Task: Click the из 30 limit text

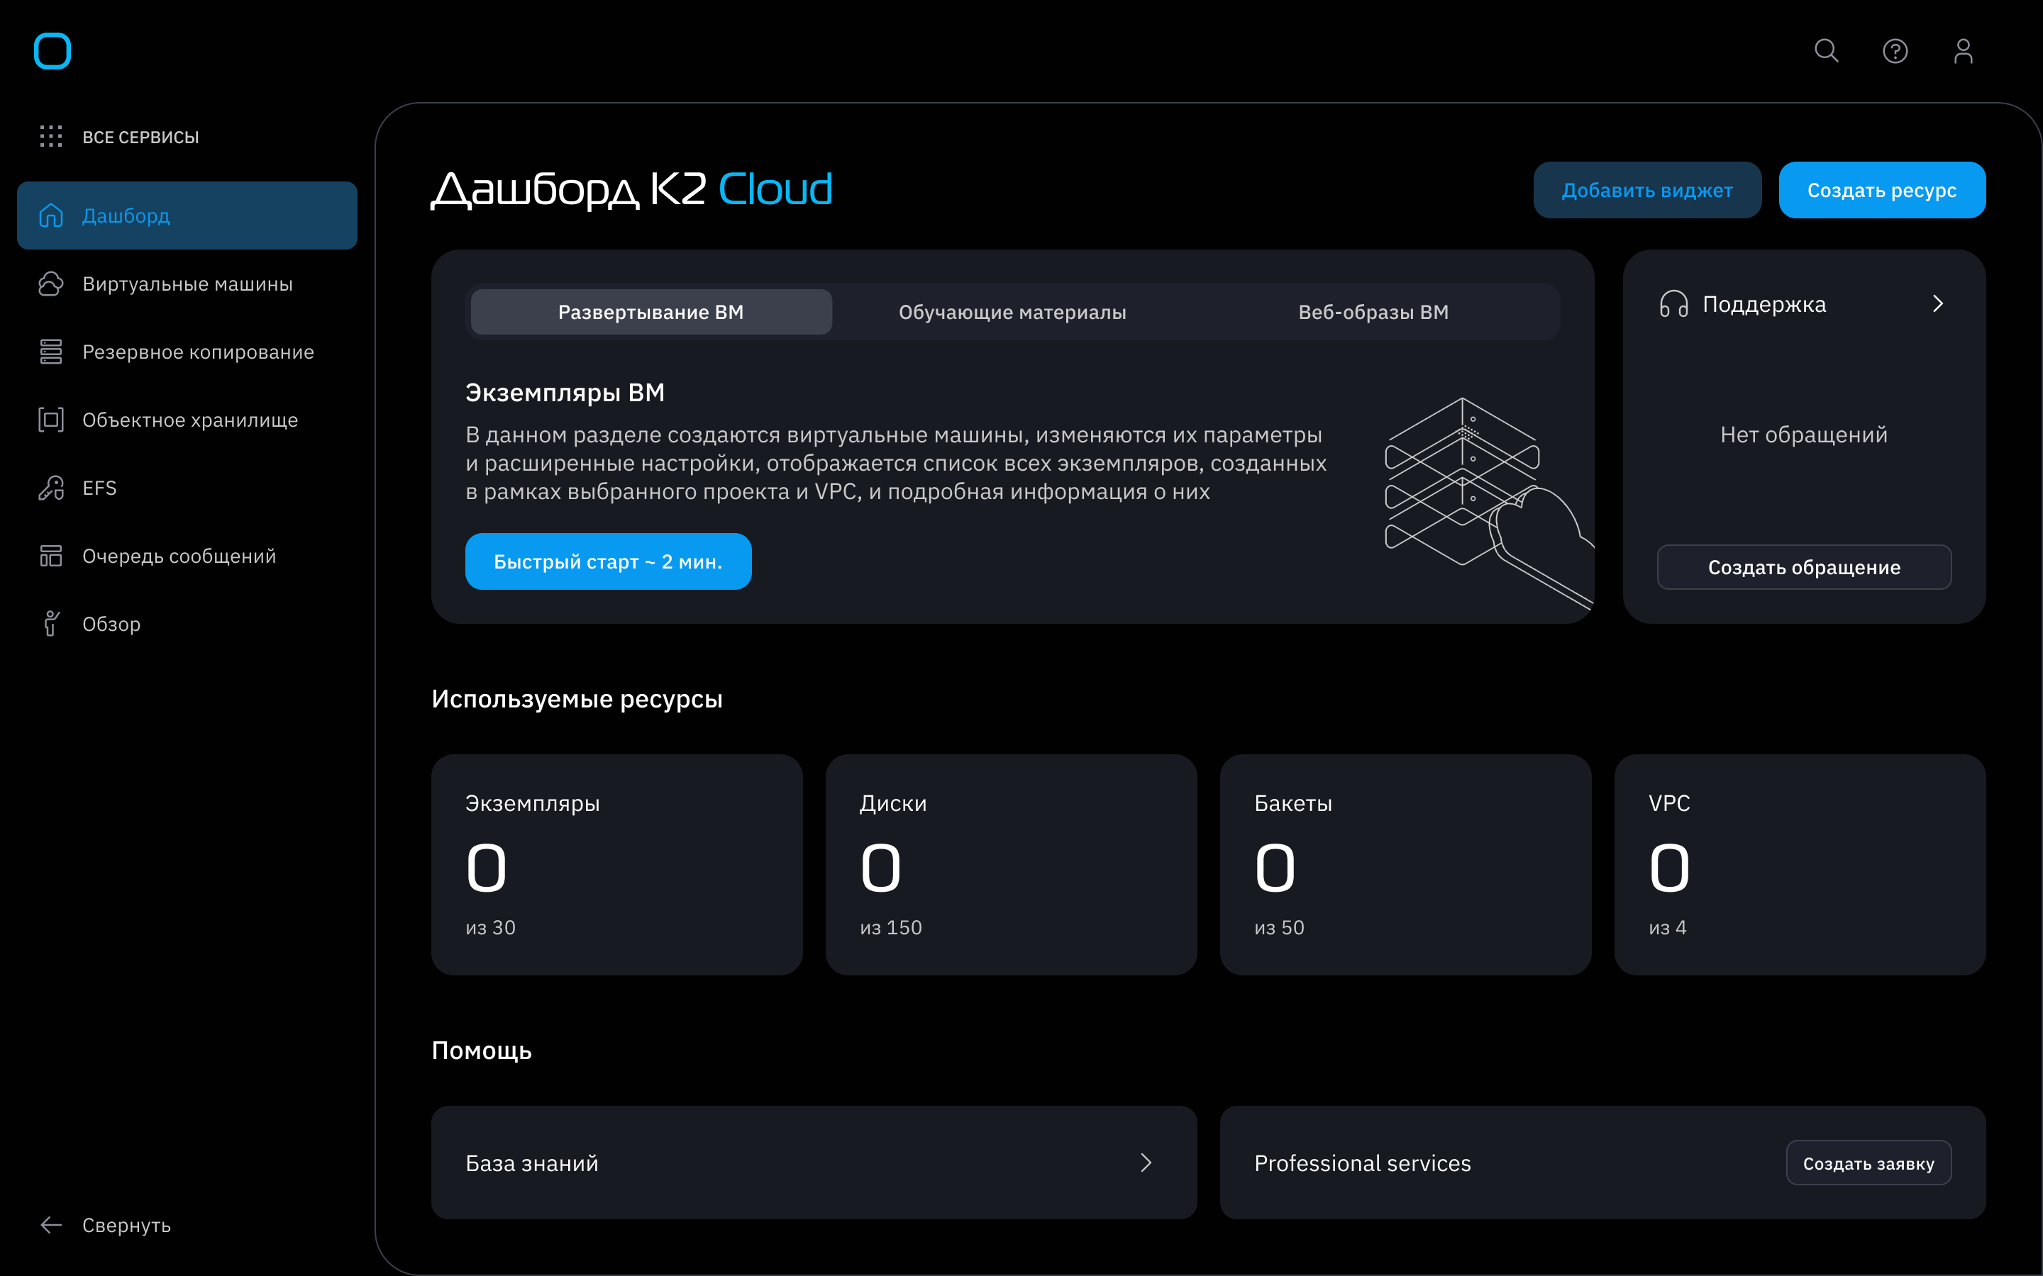Action: click(490, 927)
